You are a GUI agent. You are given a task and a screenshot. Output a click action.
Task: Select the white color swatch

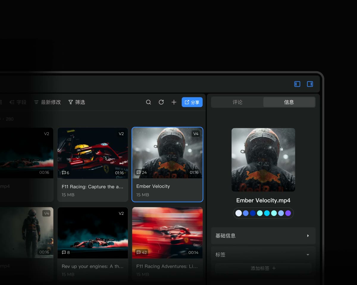click(x=239, y=213)
